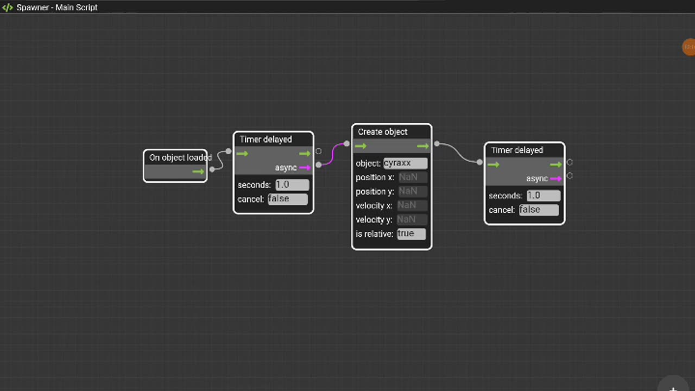The height and width of the screenshot is (391, 695).
Task: Click the orange badge at the right edge
Action: pos(688,47)
